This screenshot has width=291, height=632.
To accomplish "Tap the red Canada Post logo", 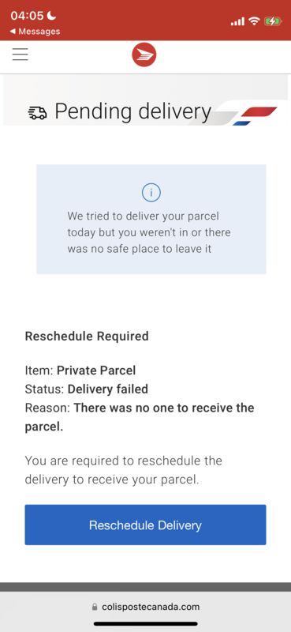I will [144, 55].
